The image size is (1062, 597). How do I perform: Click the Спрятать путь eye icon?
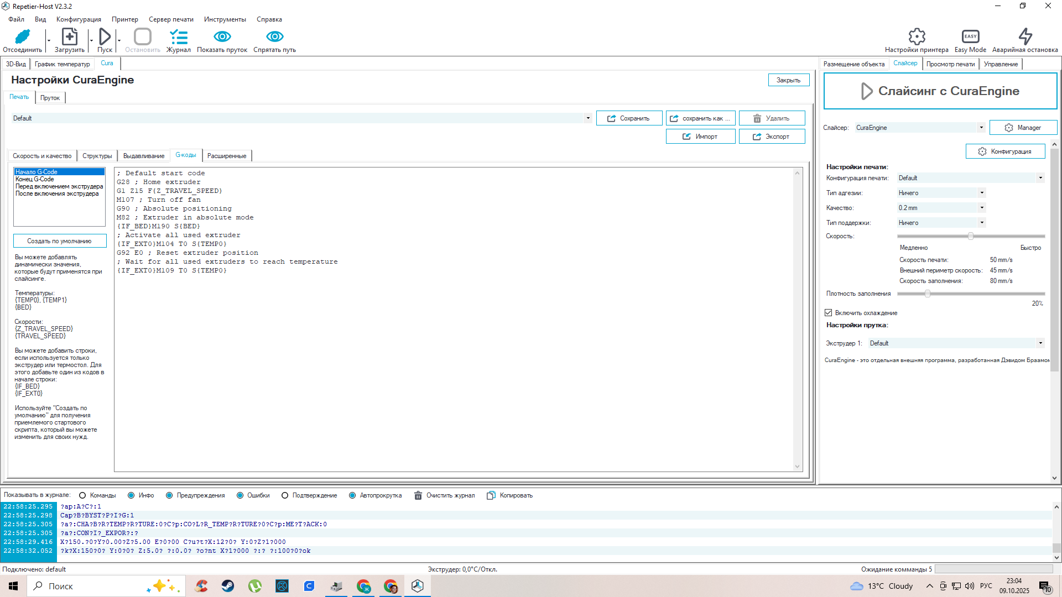[x=274, y=37]
